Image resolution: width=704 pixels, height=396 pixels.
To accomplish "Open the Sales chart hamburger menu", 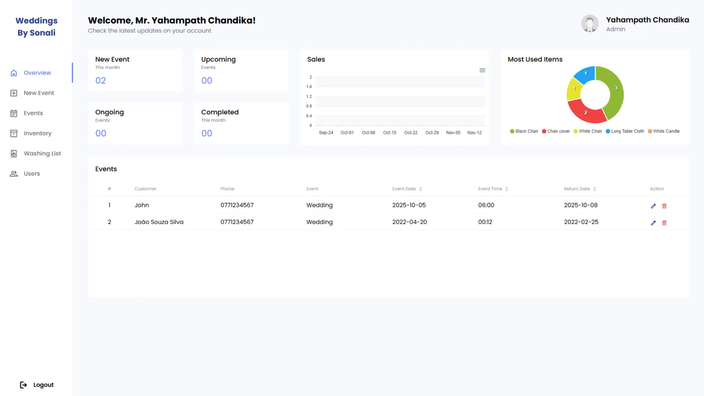I will (x=482, y=70).
